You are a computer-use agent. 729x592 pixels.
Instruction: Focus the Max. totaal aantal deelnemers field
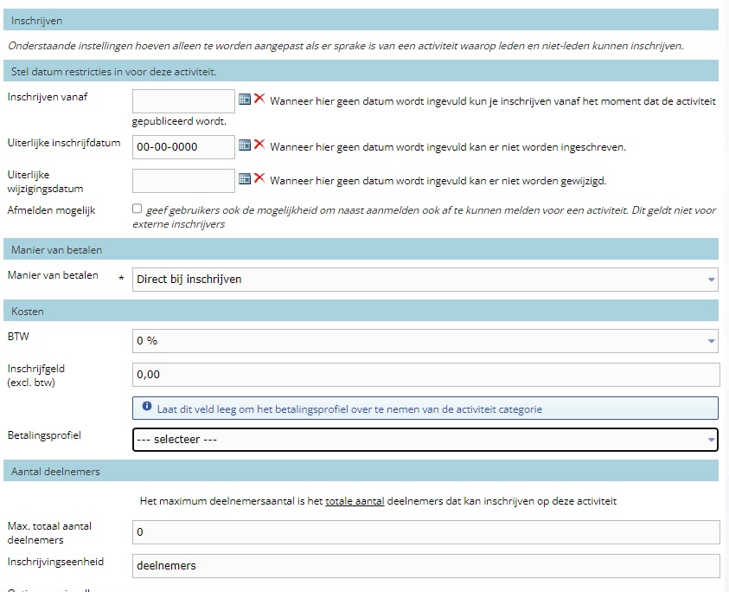click(x=425, y=531)
